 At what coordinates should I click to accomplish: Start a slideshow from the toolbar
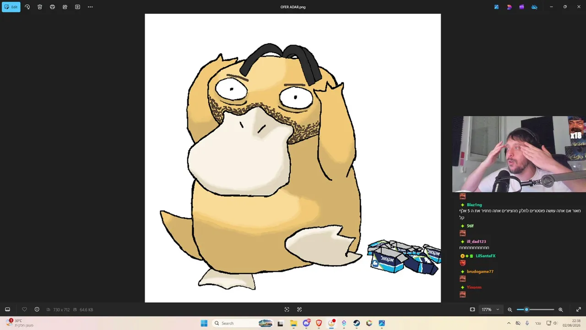pos(77,7)
